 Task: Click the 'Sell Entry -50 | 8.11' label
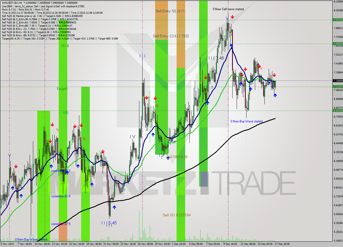coord(170,11)
